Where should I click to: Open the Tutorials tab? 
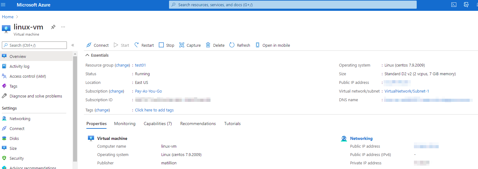[x=232, y=123]
